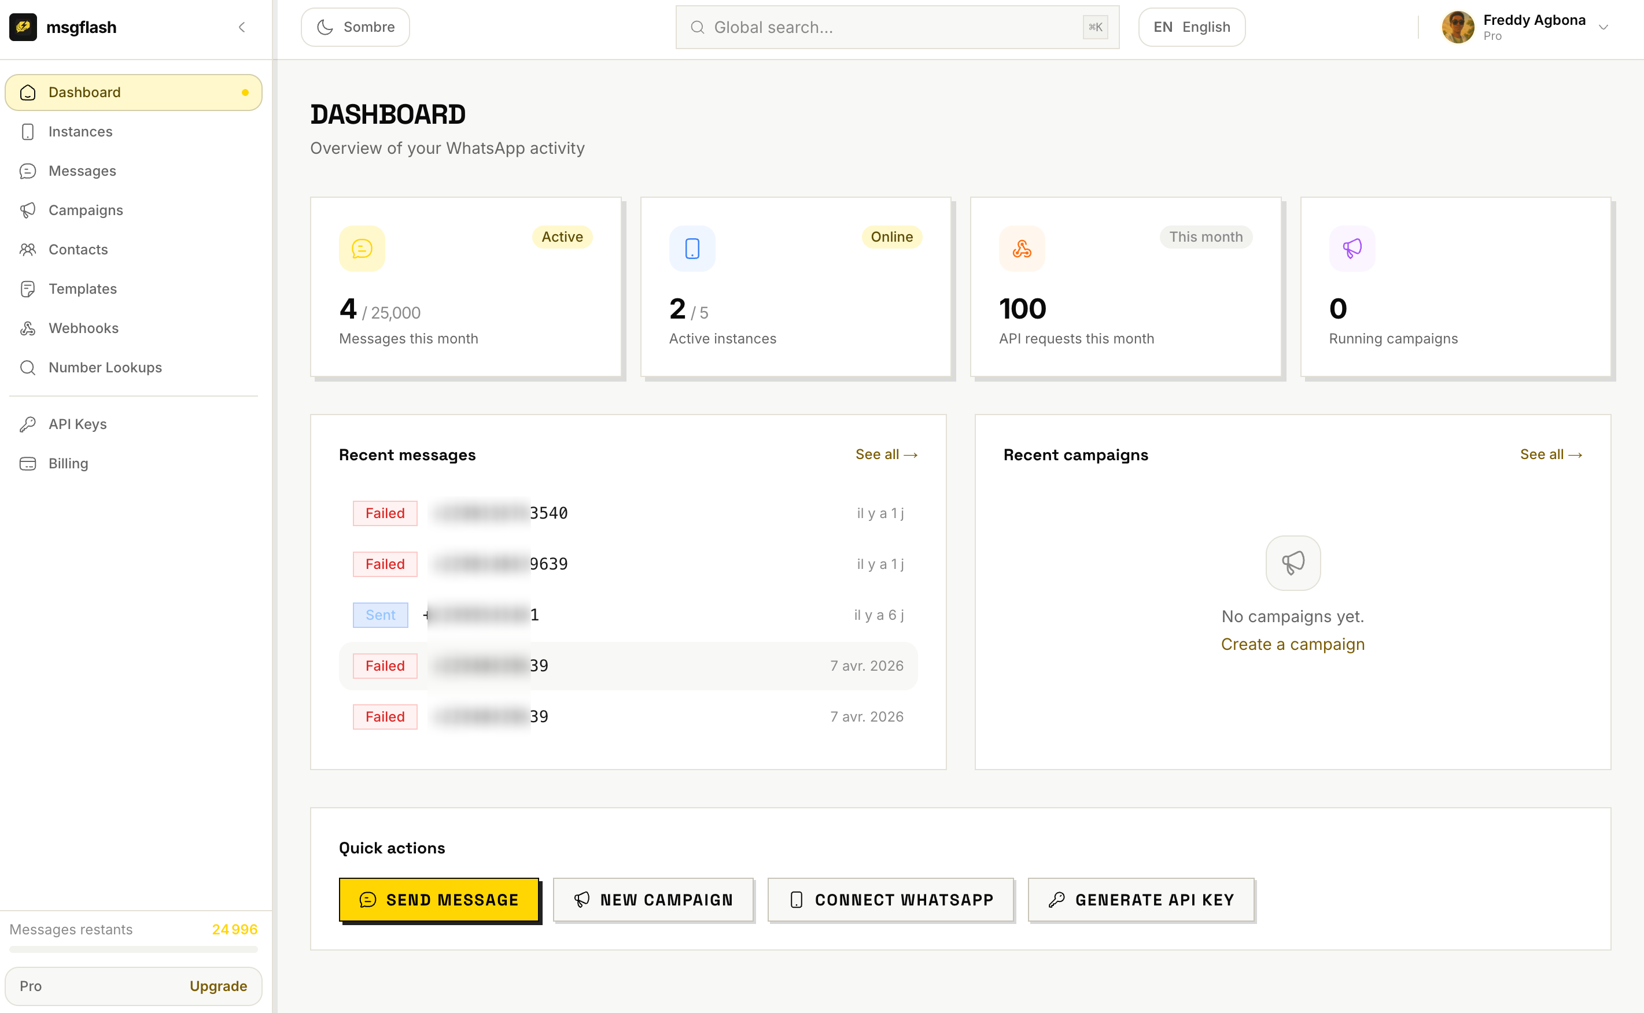Click the magnifier icon in Global search
The image size is (1644, 1013).
click(x=698, y=28)
